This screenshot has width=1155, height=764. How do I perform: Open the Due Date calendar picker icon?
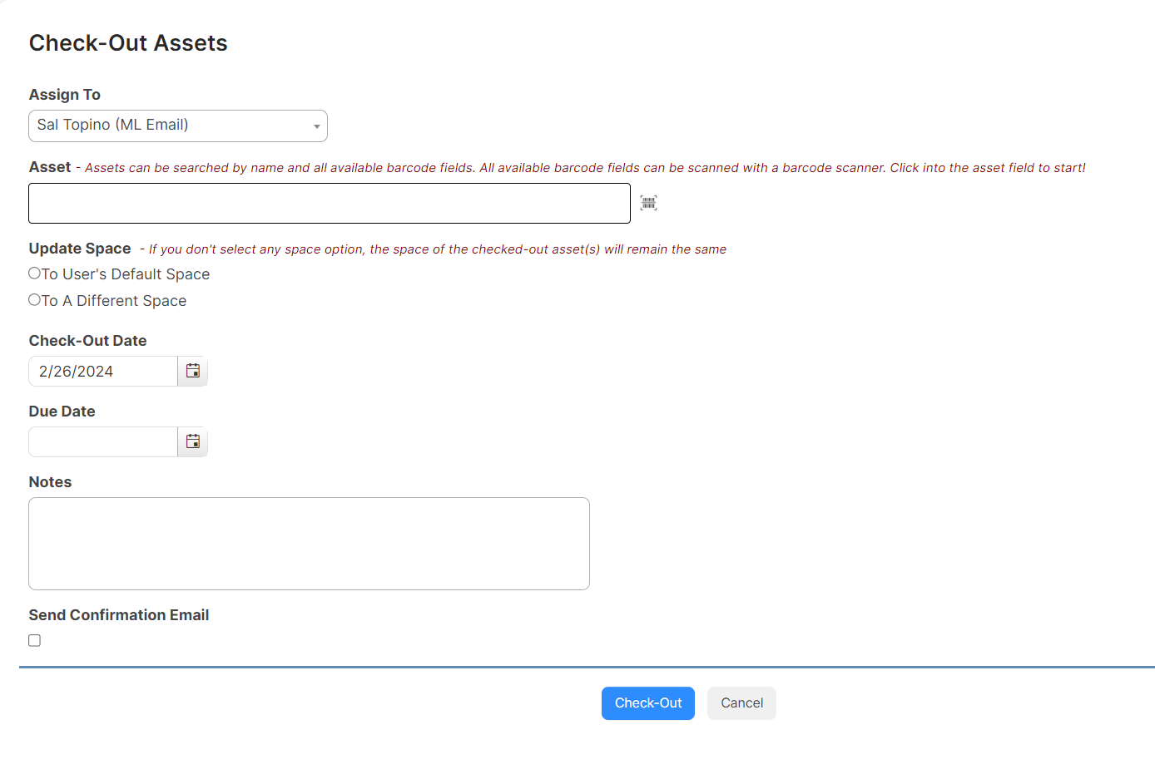[x=193, y=441]
